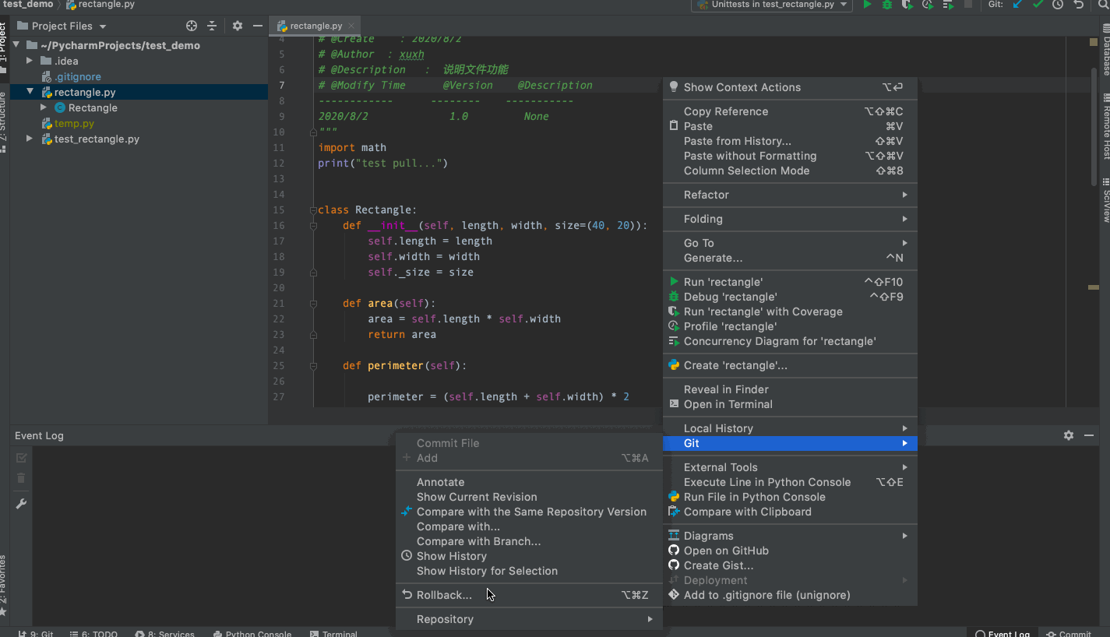Start debugging with the green bug icon
Viewport: 1110px width, 637px height.
pyautogui.click(x=887, y=5)
